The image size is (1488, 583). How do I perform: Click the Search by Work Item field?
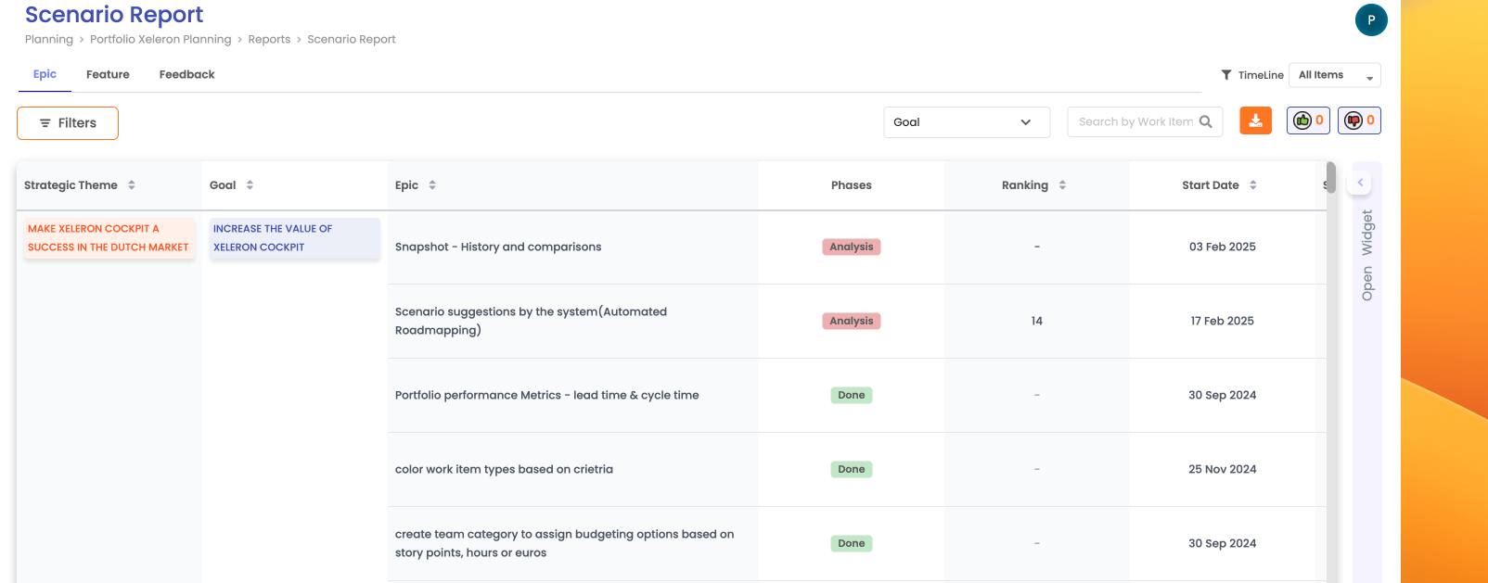pyautogui.click(x=1135, y=121)
